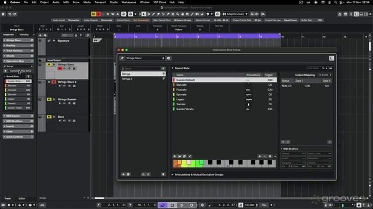Select the Pizzicato sound slot row
This screenshot has width=373, height=209.
coord(224,90)
